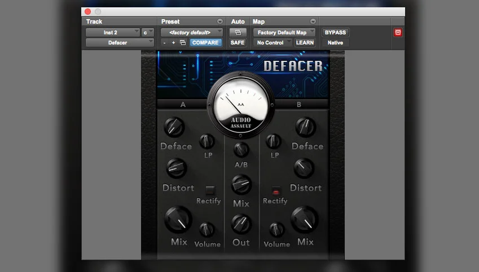Click section B Distort knob
The width and height of the screenshot is (479, 272).
point(304,168)
